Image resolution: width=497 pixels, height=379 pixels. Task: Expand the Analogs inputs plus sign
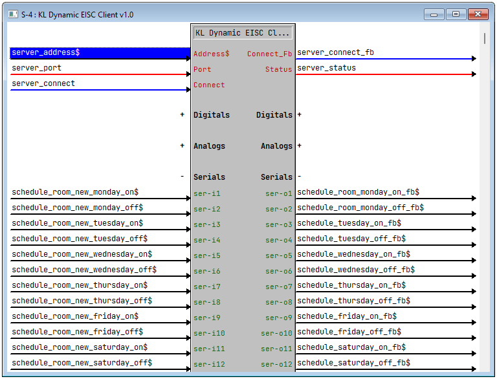182,146
